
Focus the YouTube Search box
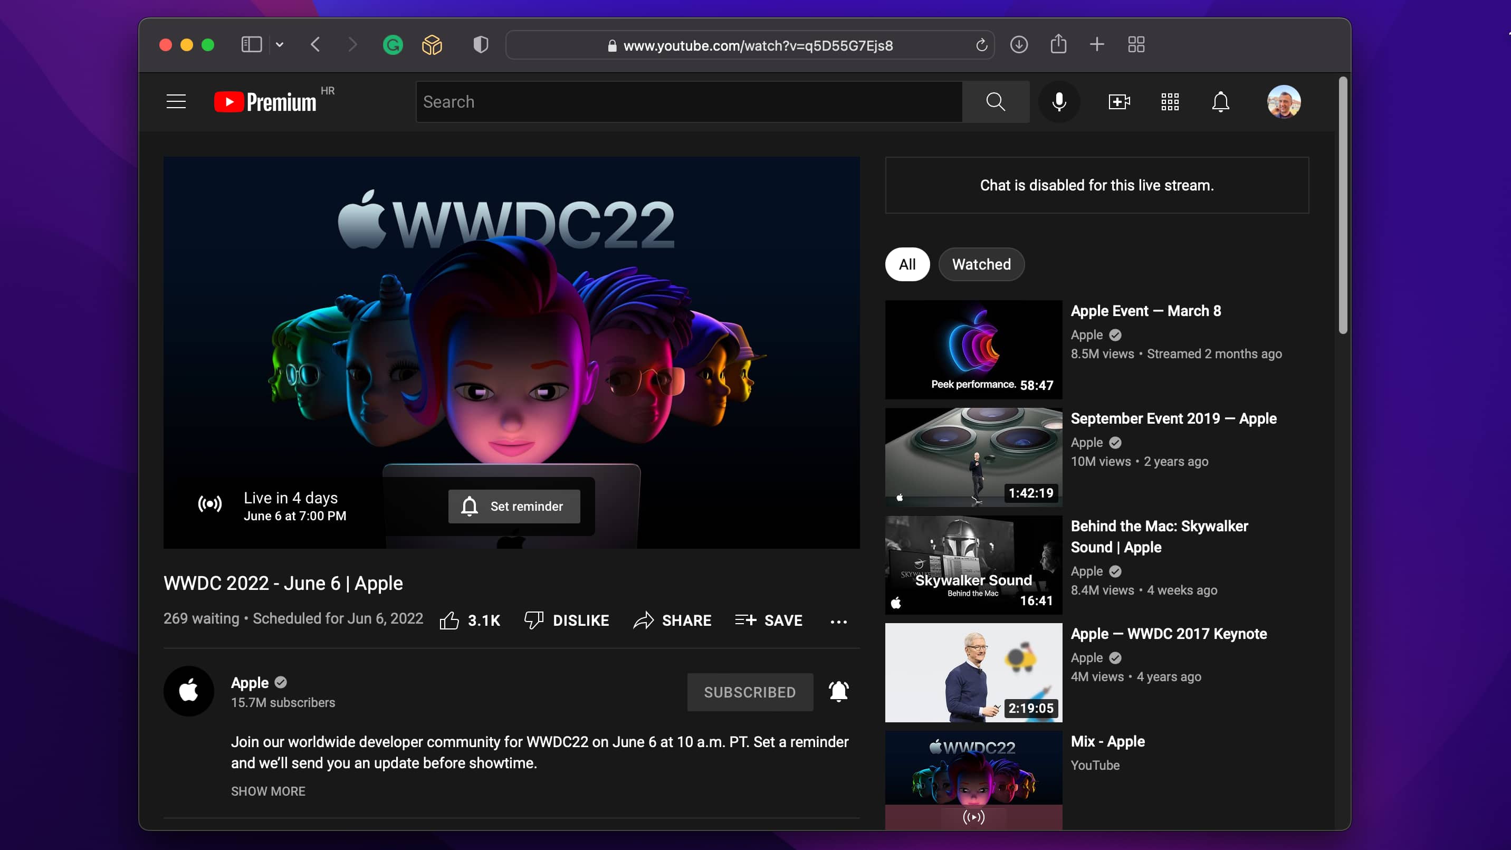coord(688,101)
